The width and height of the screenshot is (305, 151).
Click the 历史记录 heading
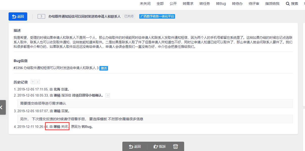(x=21, y=82)
